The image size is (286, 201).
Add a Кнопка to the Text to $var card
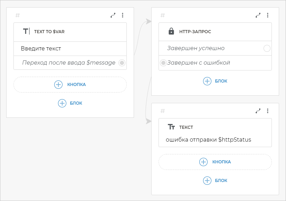[x=70, y=85]
